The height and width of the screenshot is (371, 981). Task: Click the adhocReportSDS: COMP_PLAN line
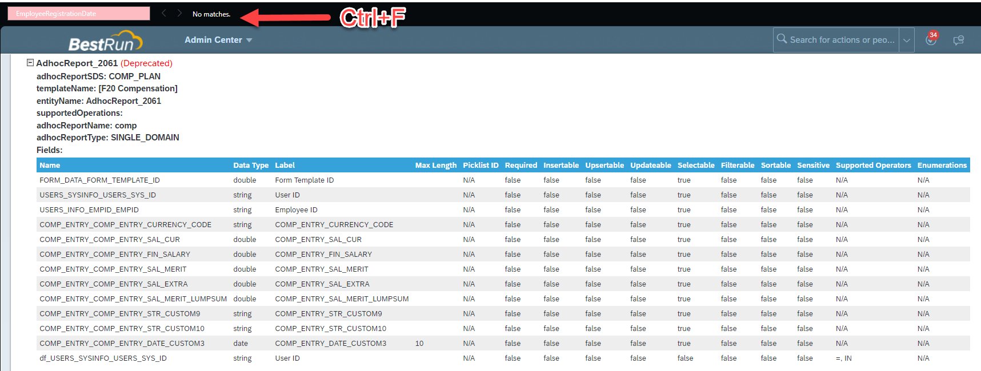coord(98,76)
